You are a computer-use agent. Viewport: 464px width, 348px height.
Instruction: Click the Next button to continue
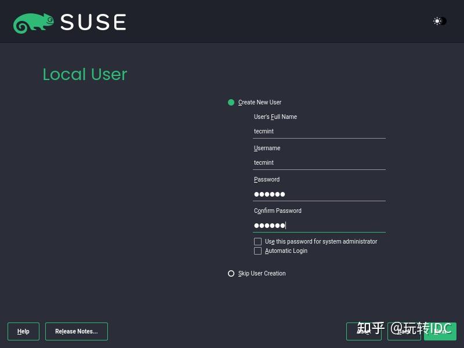point(441,332)
